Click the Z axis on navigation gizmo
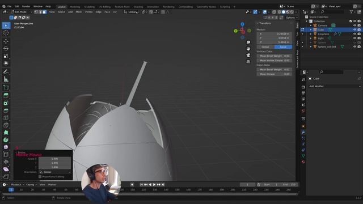The image size is (363, 204). click(242, 24)
